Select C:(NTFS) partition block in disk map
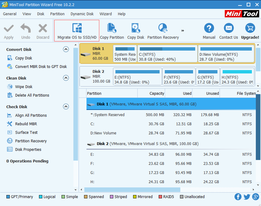The image size is (261, 206). click(x=168, y=54)
